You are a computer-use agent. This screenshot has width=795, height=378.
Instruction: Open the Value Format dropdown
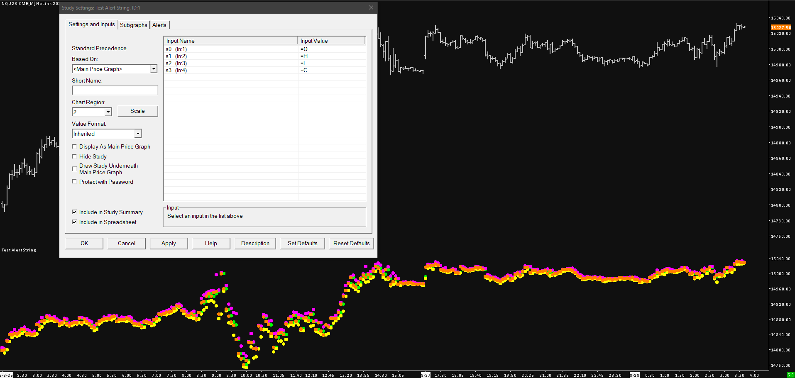pos(138,134)
